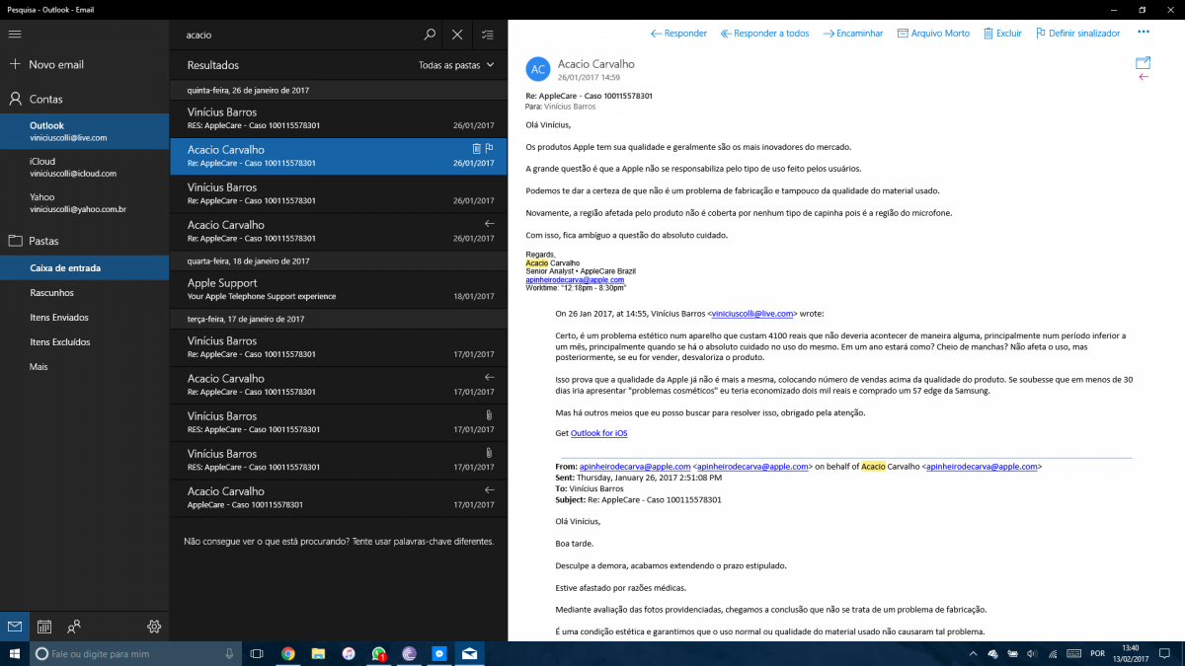Open File Explorer from the taskbar

(x=318, y=653)
